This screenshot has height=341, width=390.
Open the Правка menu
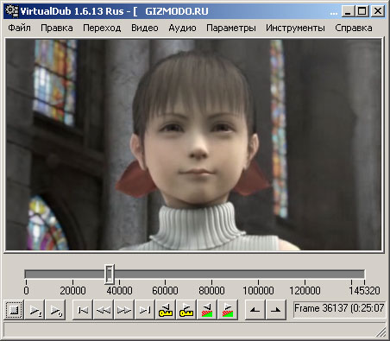57,28
